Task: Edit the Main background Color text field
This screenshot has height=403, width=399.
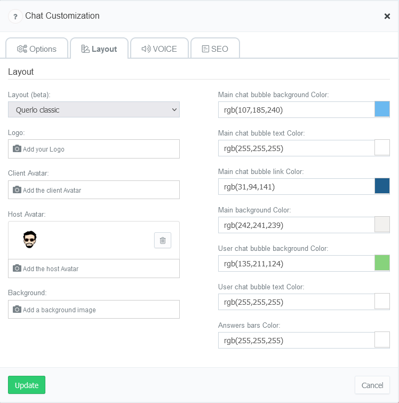Action: (x=296, y=225)
